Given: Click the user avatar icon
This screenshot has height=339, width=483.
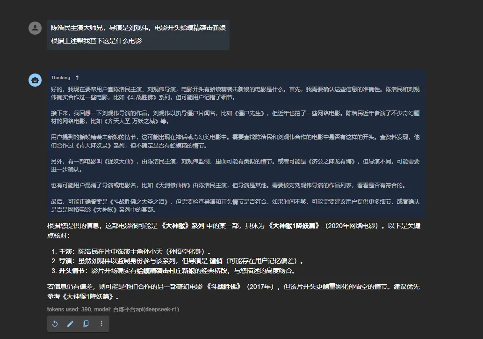Looking at the screenshot, I should (35, 28).
